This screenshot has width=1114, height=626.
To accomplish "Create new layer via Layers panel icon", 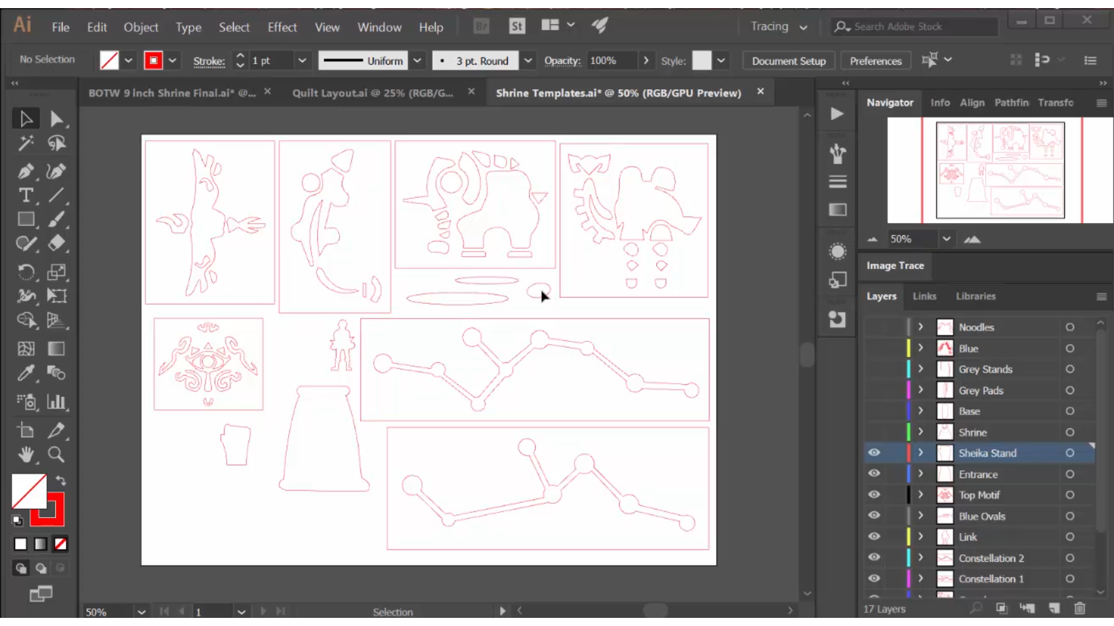I will (x=1054, y=608).
